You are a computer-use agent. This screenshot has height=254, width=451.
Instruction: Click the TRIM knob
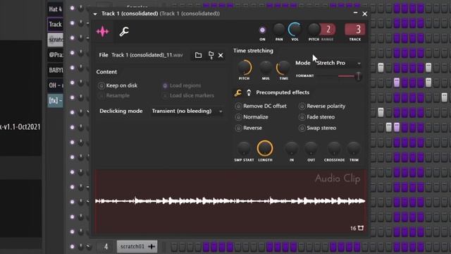354,148
